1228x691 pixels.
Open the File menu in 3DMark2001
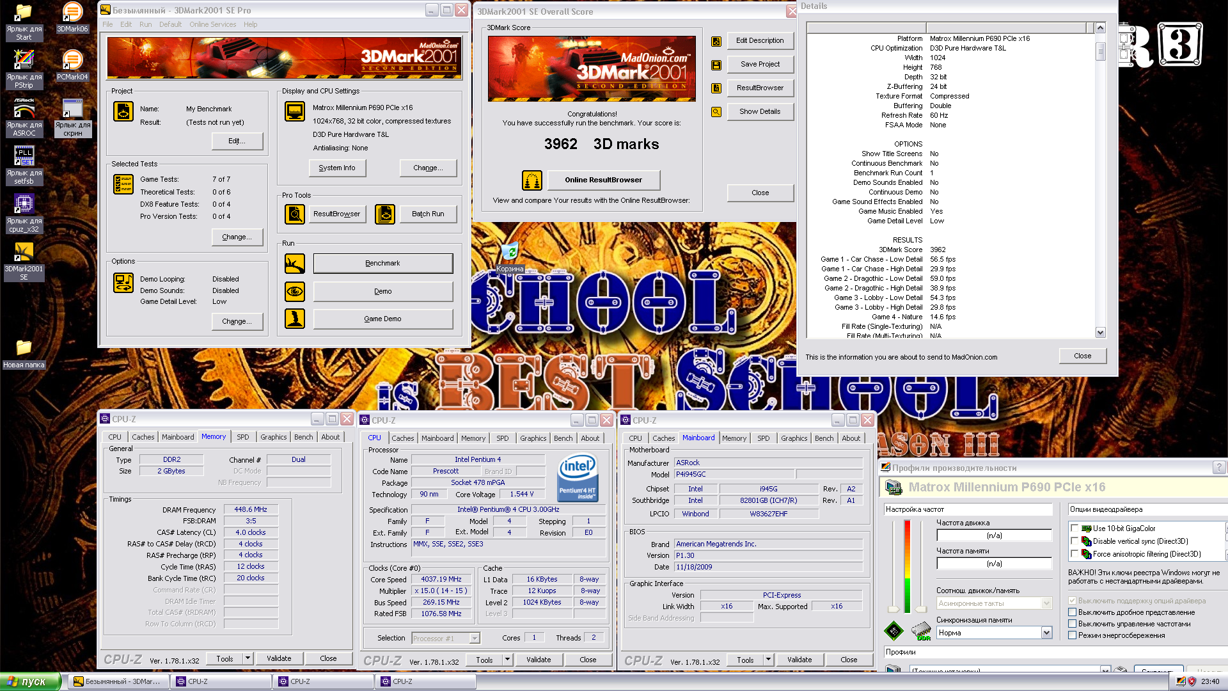pyautogui.click(x=107, y=24)
